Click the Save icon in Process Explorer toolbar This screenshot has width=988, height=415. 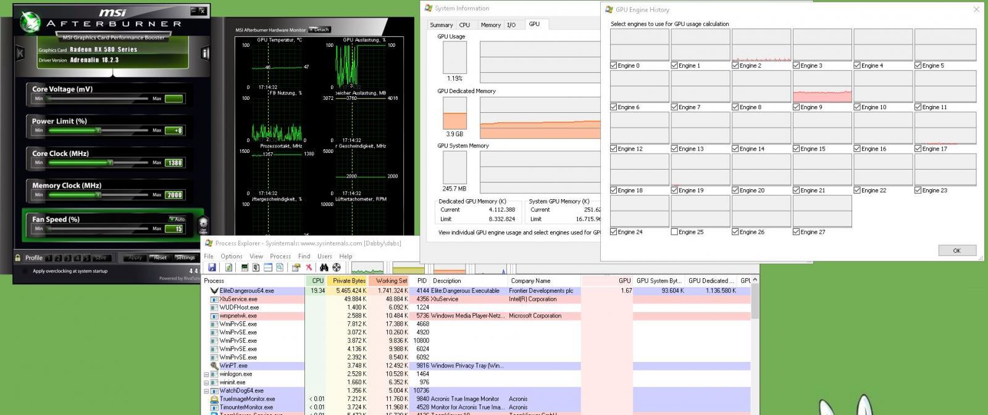click(x=212, y=267)
